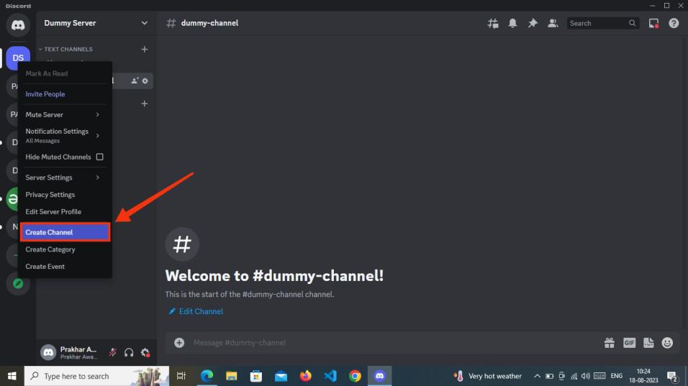This screenshot has height=386, width=688.
Task: Open message attachment plus button
Action: click(179, 343)
